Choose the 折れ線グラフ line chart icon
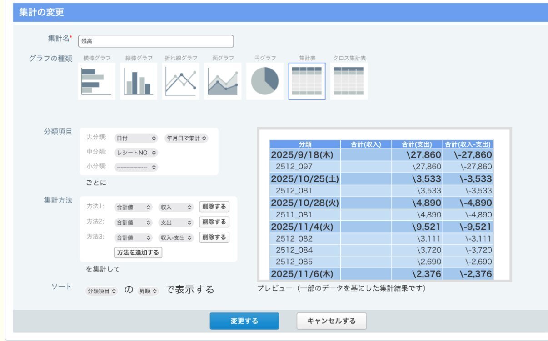The height and width of the screenshot is (341, 548). (x=180, y=81)
